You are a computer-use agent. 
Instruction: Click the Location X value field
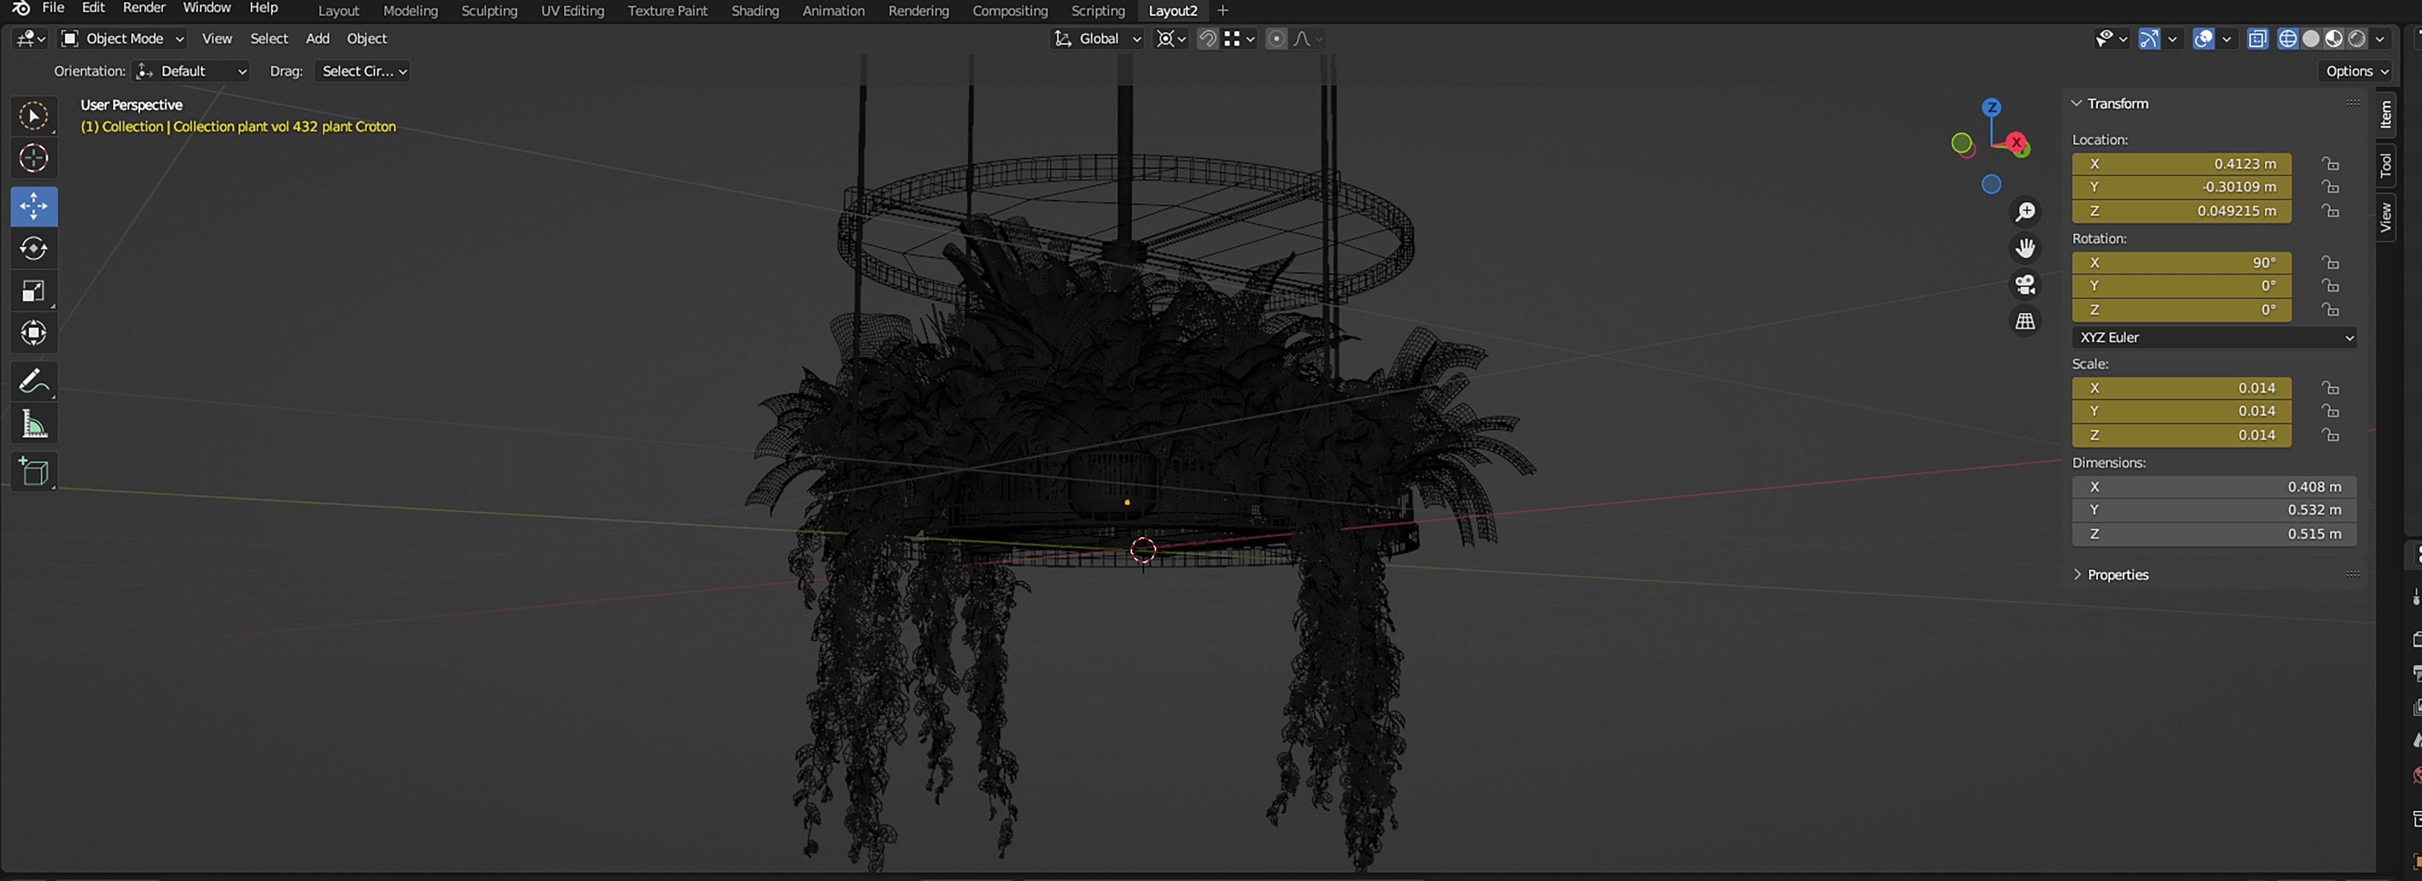coord(2181,164)
